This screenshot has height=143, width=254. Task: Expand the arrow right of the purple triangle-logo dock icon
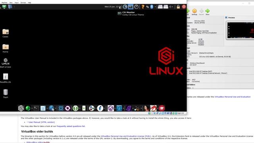click(115, 108)
